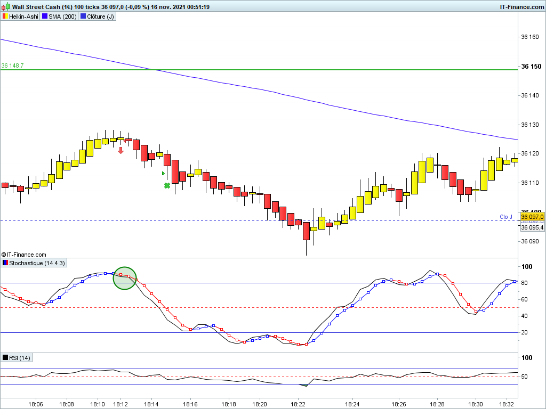Click the green circle on the stochastic
The height and width of the screenshot is (409, 546).
(x=125, y=278)
